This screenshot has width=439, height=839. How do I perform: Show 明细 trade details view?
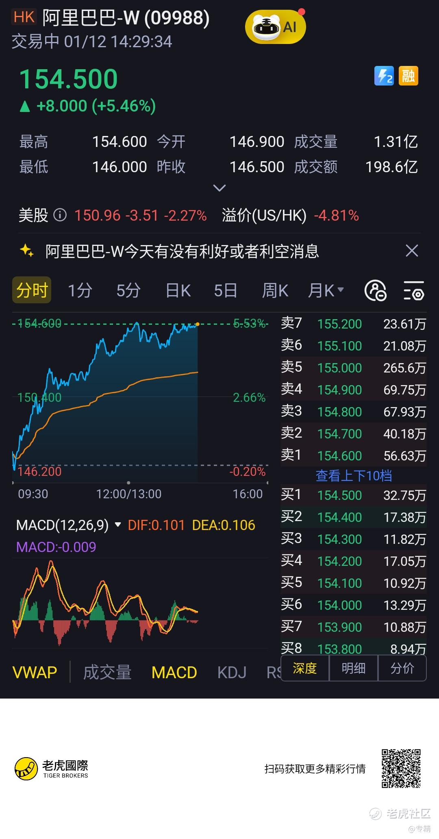point(354,668)
